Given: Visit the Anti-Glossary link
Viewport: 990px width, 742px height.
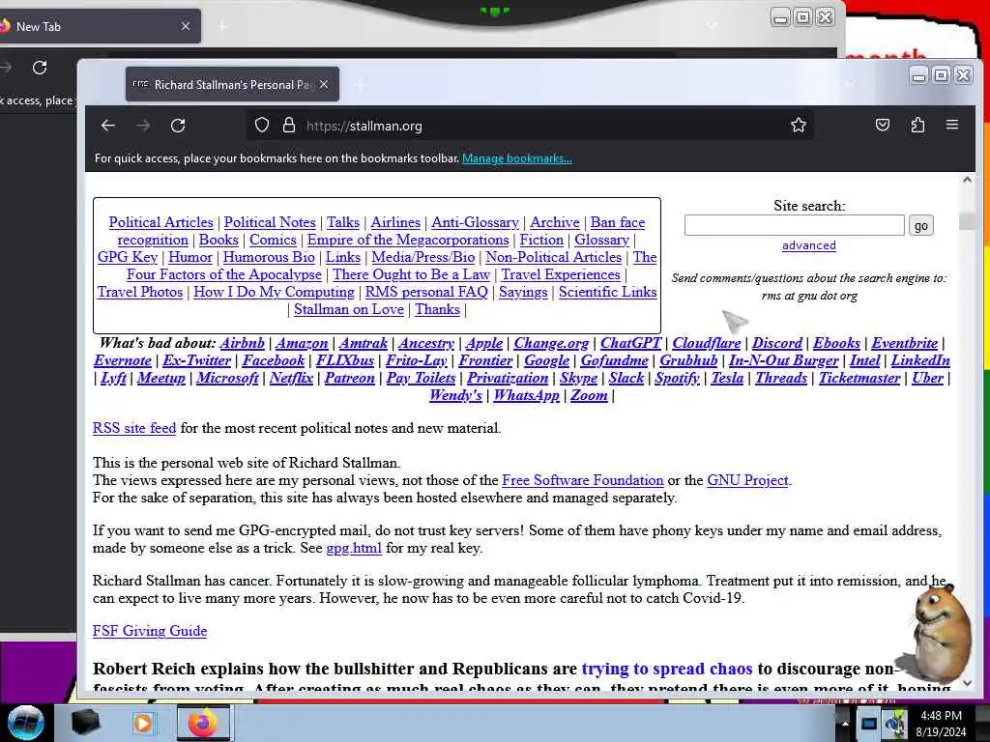Looking at the screenshot, I should pyautogui.click(x=475, y=222).
